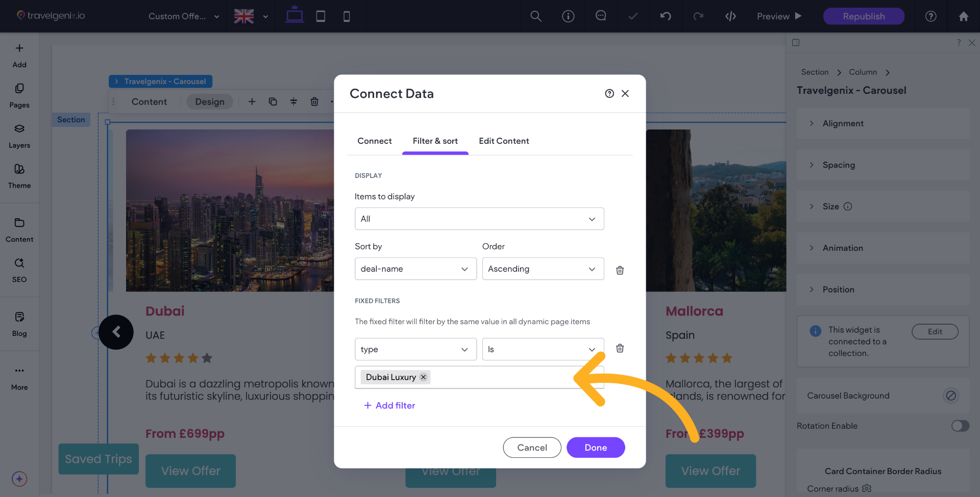Toggle the Rotation Enable switch
The image size is (980, 497).
[x=960, y=426]
